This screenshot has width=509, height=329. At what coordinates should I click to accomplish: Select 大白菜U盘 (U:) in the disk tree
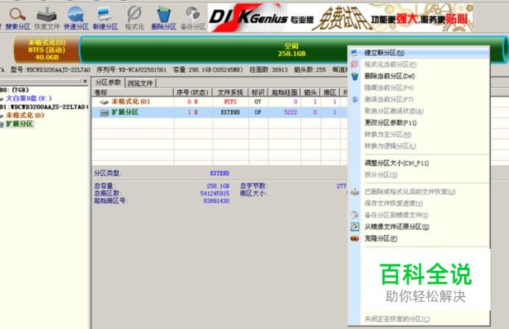[x=29, y=98]
